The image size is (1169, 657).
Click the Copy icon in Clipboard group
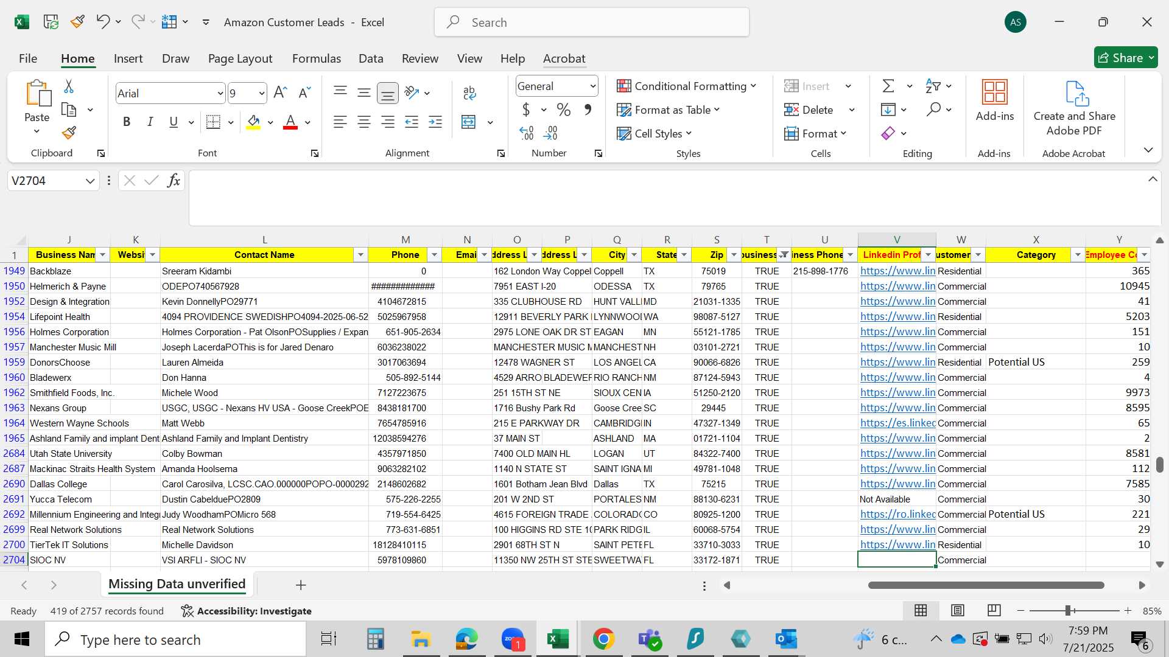(69, 110)
